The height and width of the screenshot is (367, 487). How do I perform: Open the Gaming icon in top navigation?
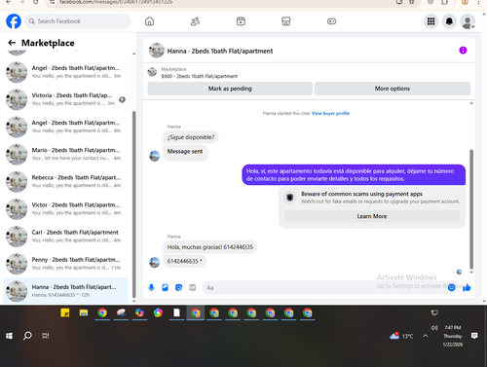331,21
